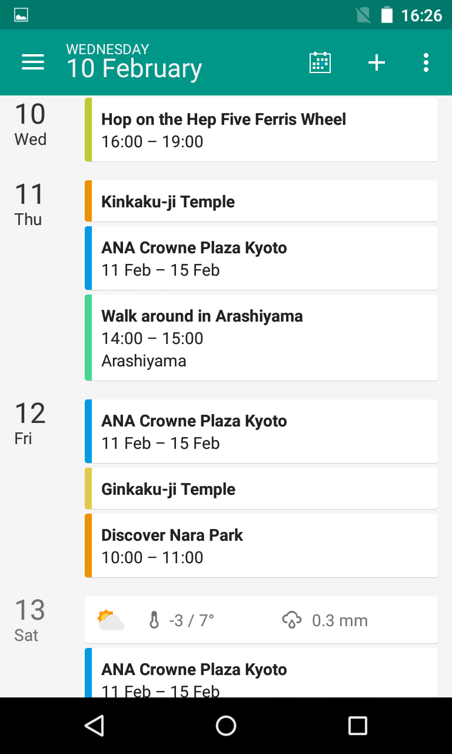Expand the 10 February month title

134,68
